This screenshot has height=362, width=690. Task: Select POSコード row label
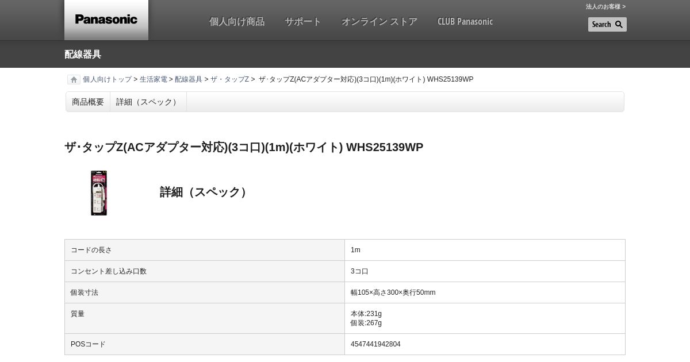coord(88,344)
